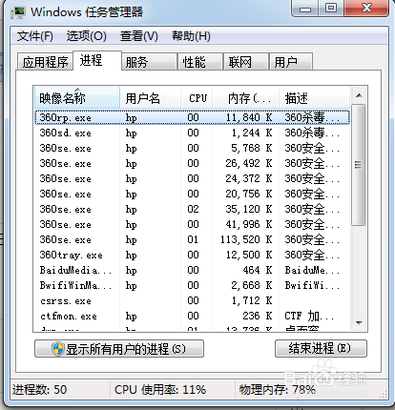The width and height of the screenshot is (395, 410).
Task: Click the process list scroll-down arrow
Action: (359, 323)
